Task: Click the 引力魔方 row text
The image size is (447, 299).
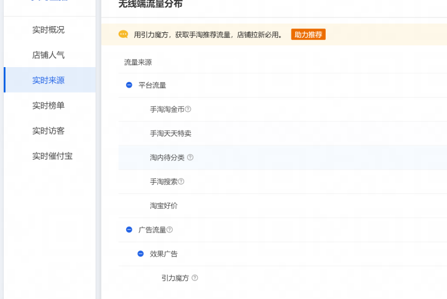Action: coord(175,278)
